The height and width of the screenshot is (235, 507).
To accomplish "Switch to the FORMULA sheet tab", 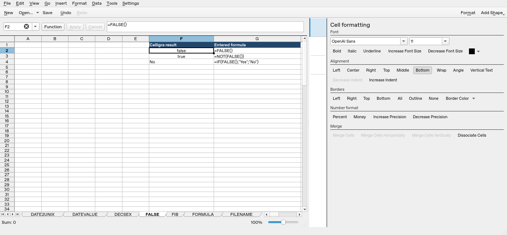I will (x=203, y=214).
